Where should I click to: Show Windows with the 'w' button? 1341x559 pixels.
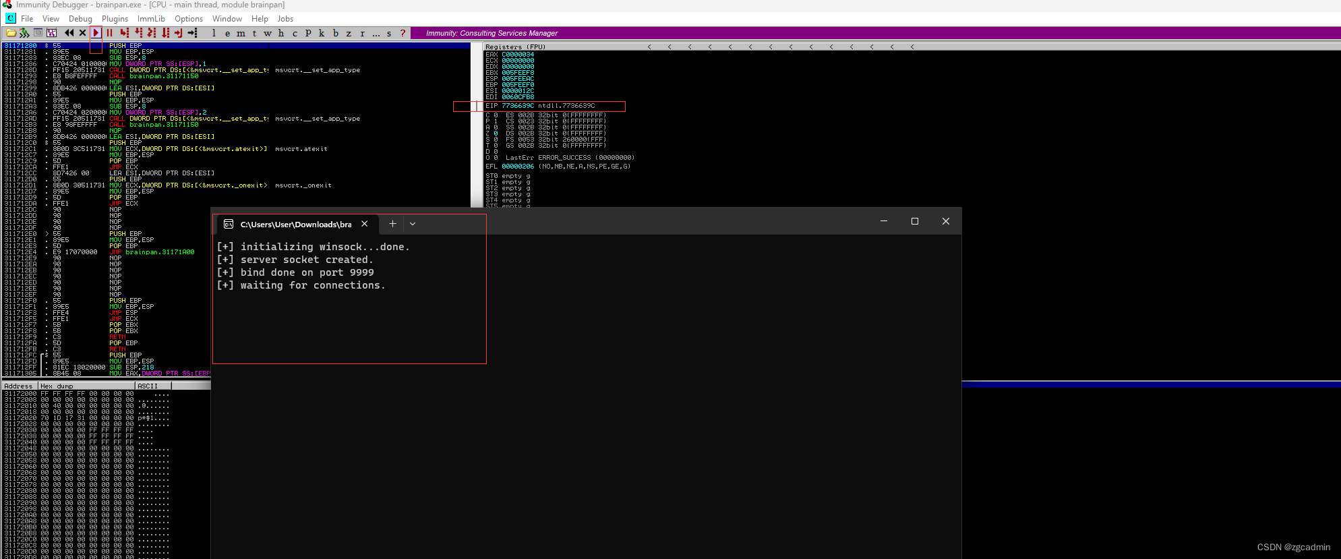click(x=268, y=33)
